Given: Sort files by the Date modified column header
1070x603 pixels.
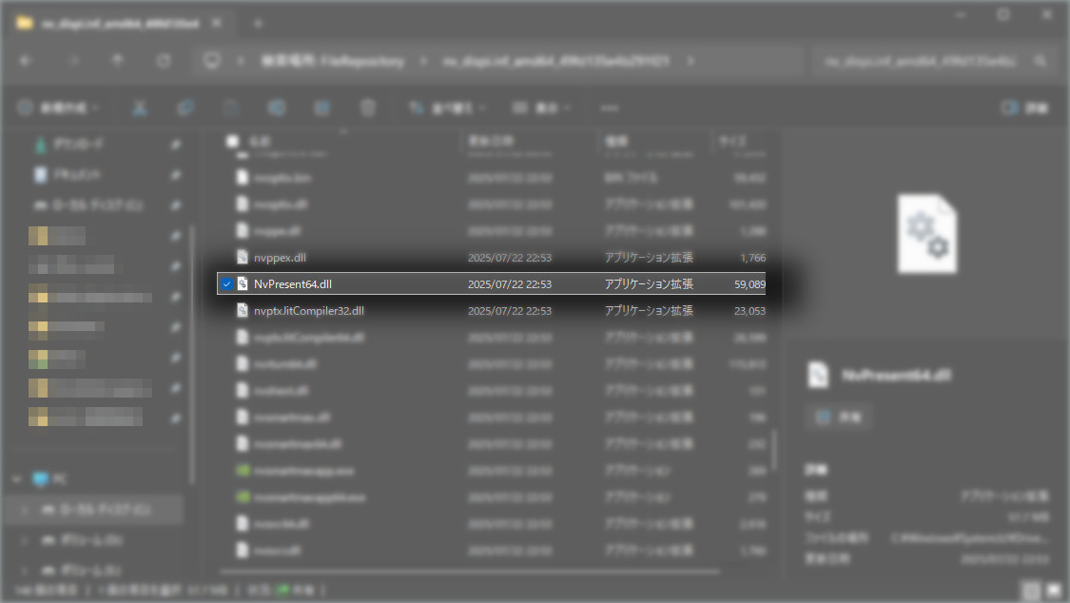Looking at the screenshot, I should 491,141.
